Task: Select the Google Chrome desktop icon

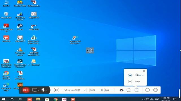Action: 6,75
